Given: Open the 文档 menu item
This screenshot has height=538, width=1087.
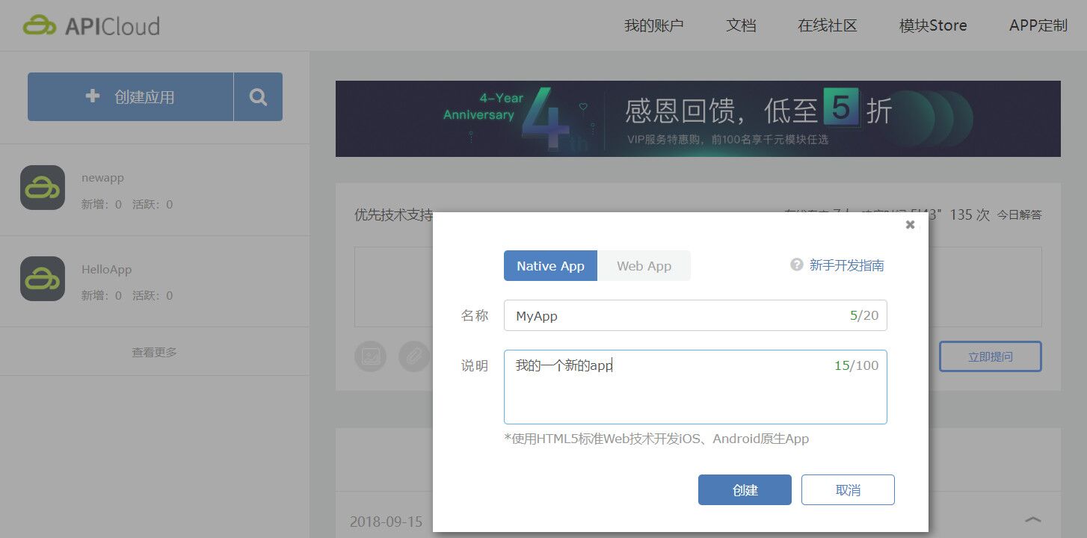Looking at the screenshot, I should 741,25.
